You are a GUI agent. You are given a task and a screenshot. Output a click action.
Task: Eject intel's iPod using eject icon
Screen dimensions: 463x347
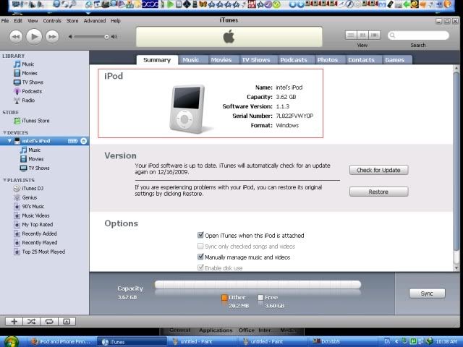tap(84, 141)
